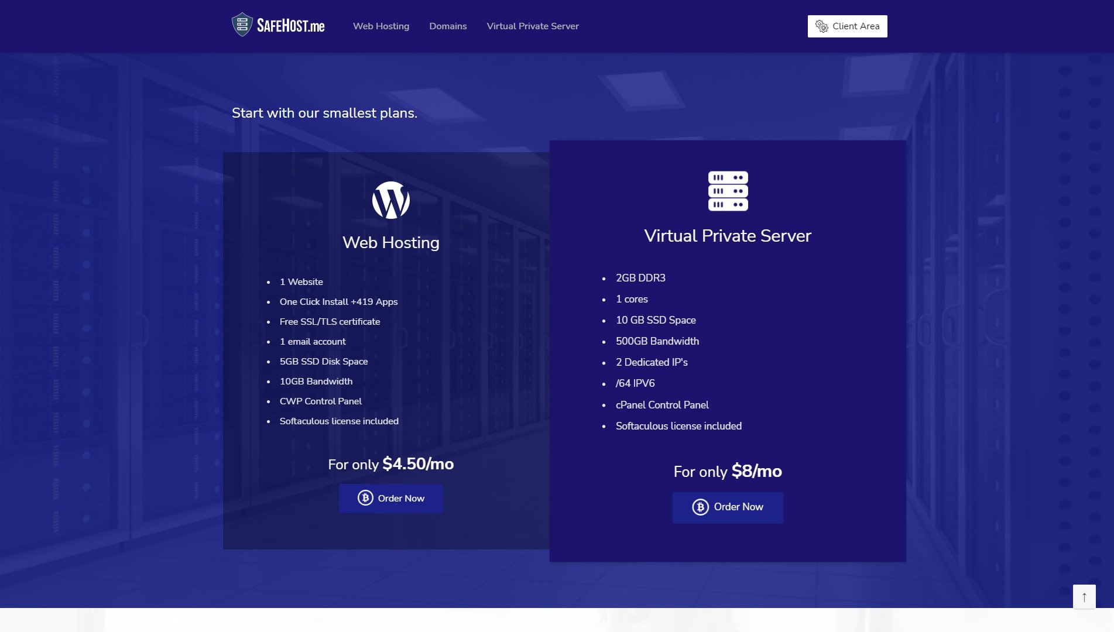
Task: Click the SafeHost shield logo icon
Action: click(x=242, y=25)
